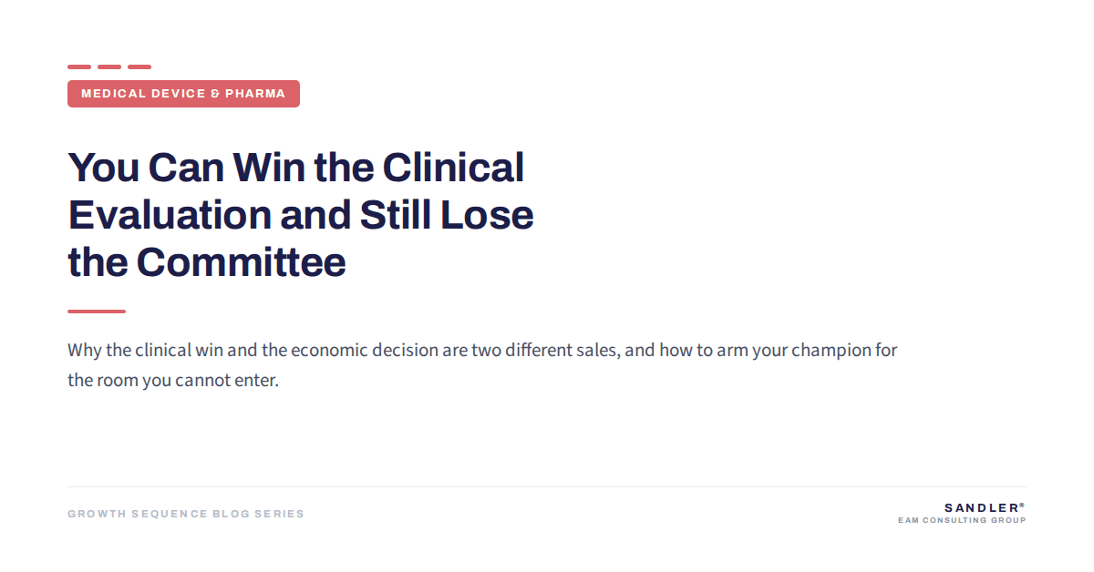Click the SANDLER logo wordmark
Image resolution: width=1094 pixels, height=572 pixels.
pos(981,507)
